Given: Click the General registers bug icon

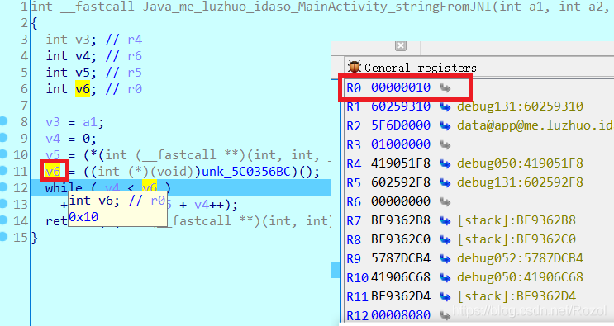Looking at the screenshot, I should coord(355,67).
